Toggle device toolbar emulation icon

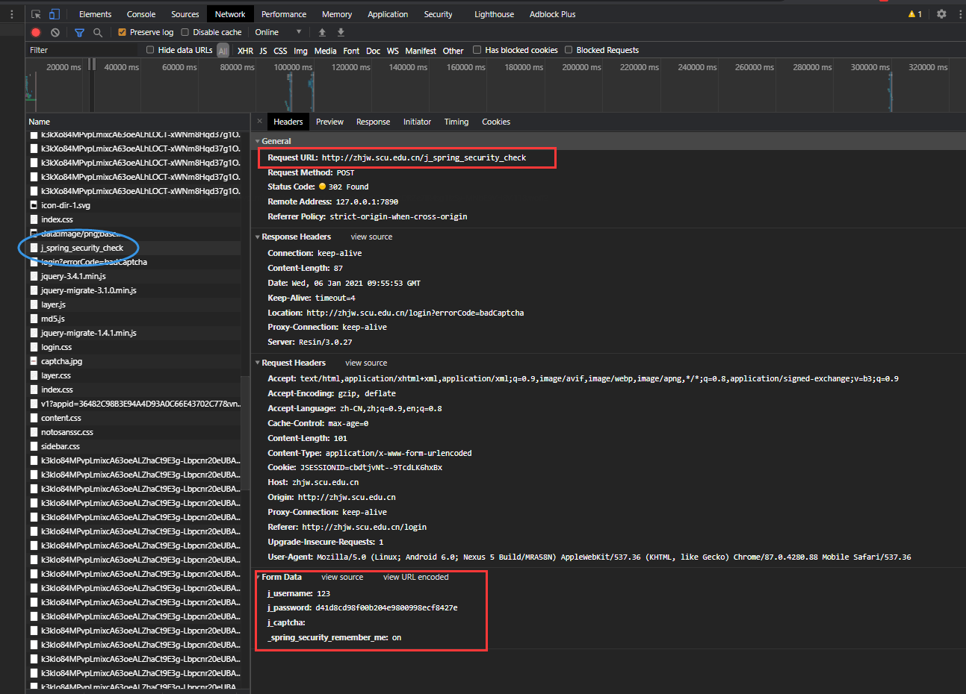54,14
